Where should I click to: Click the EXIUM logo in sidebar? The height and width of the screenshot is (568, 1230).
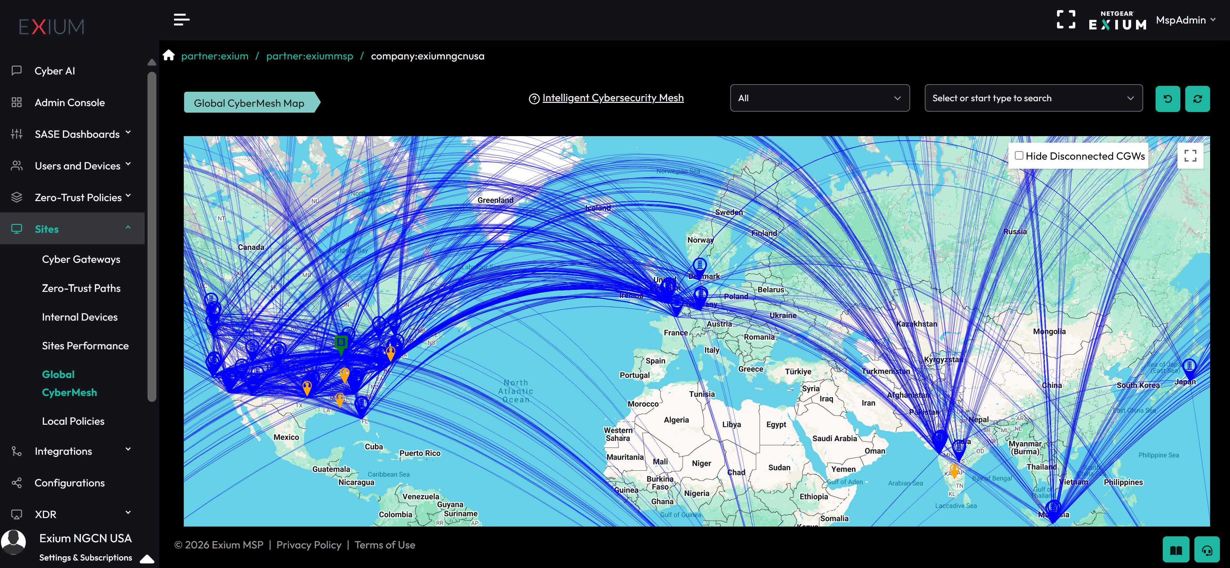pyautogui.click(x=52, y=26)
